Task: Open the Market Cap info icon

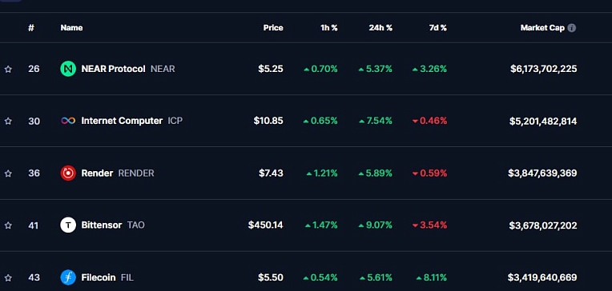Action: pos(571,28)
